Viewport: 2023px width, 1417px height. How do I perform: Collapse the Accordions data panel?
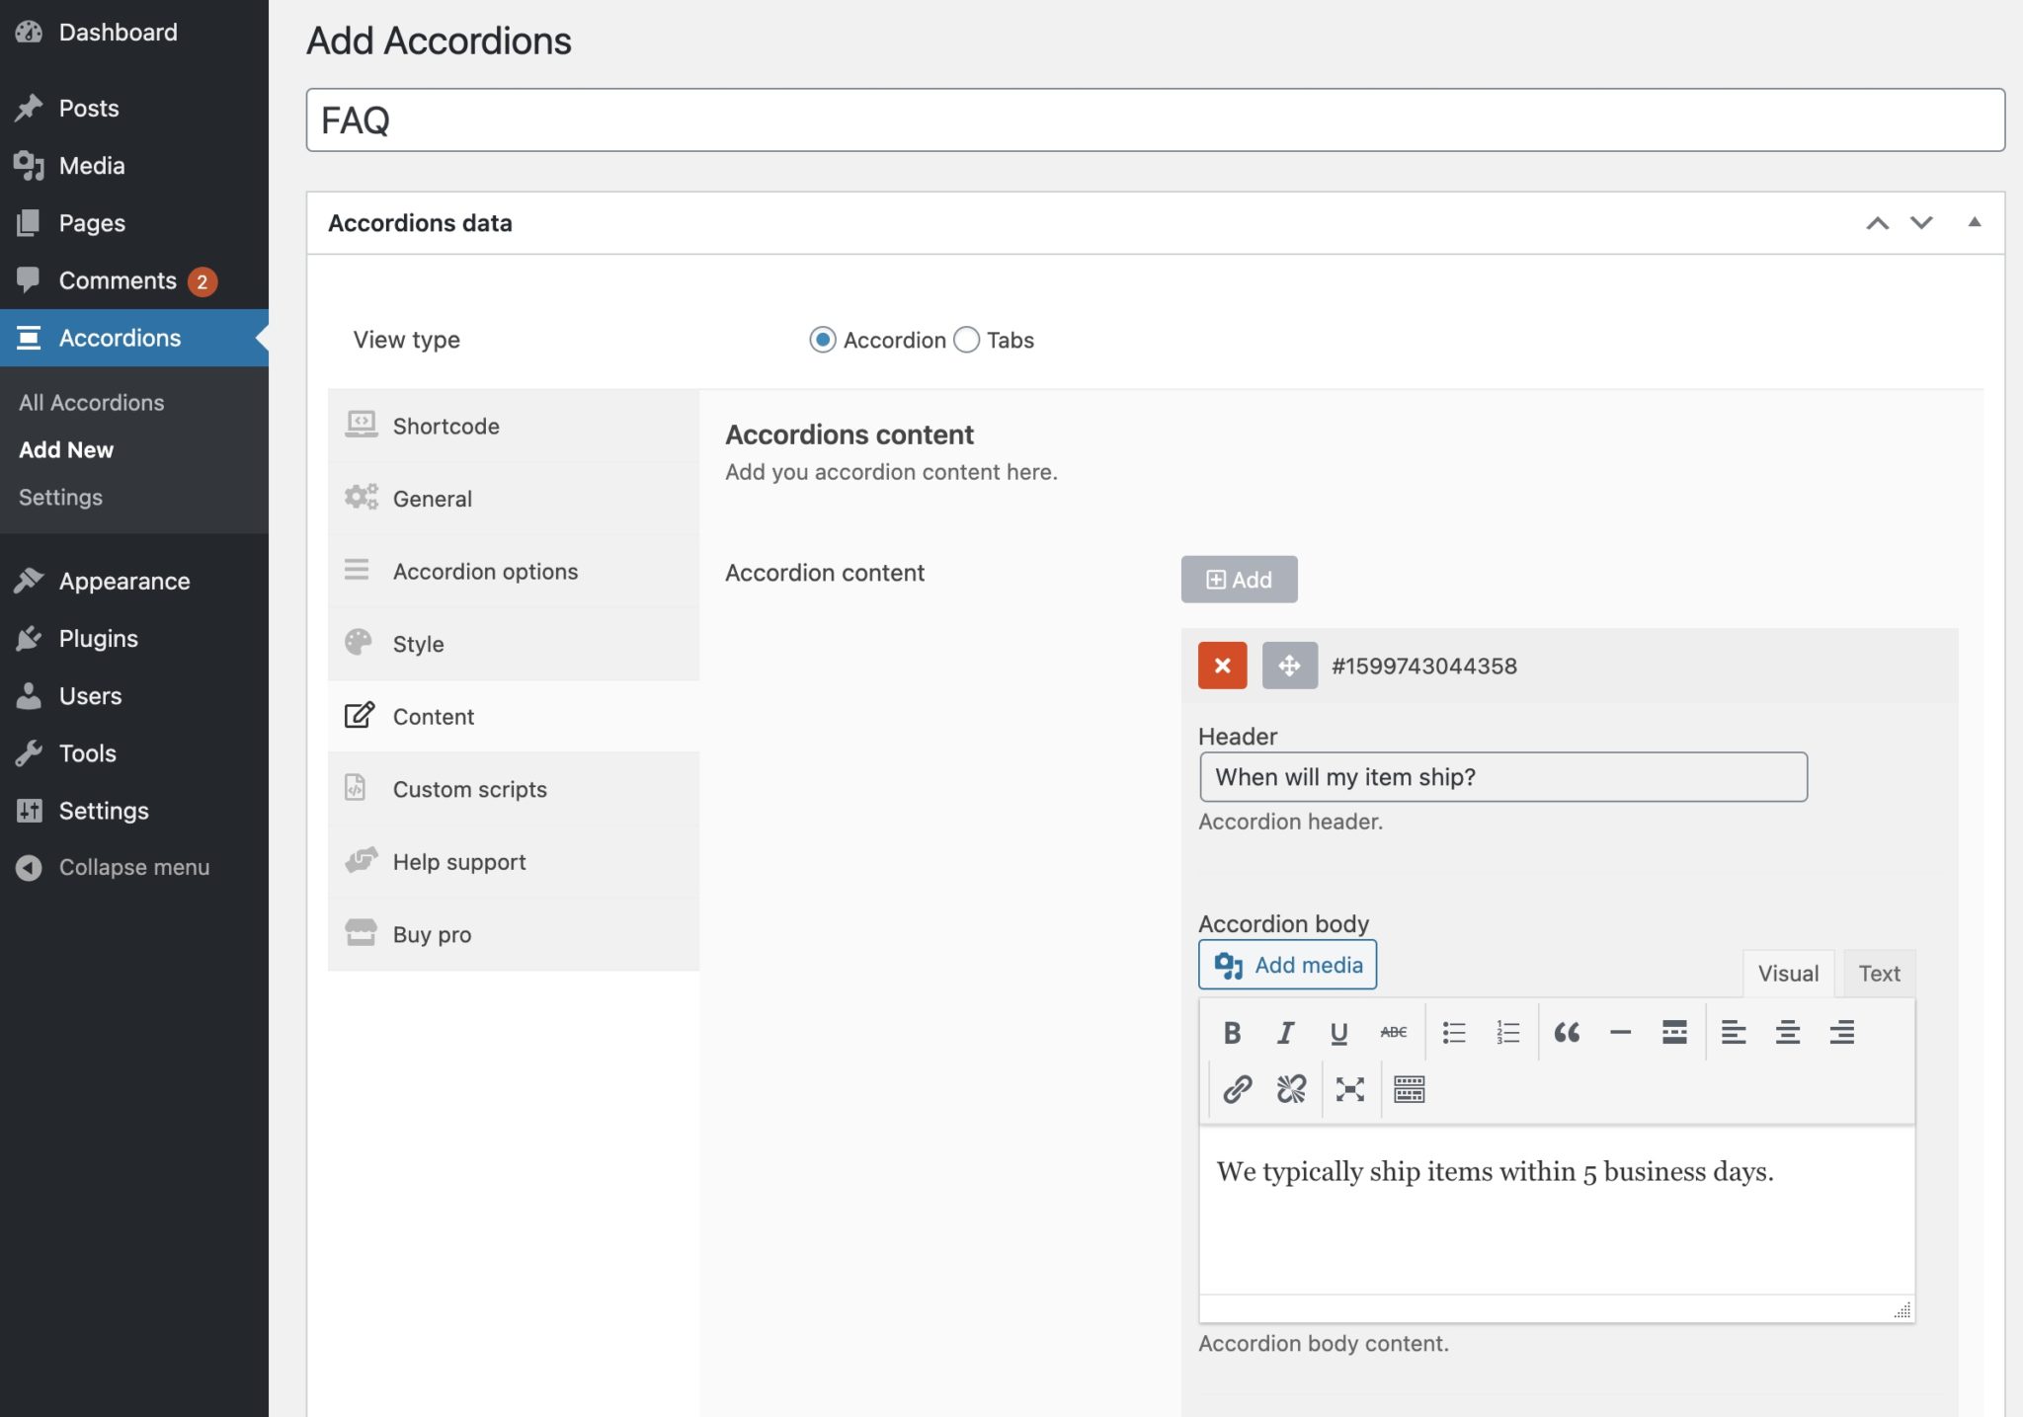(1974, 222)
